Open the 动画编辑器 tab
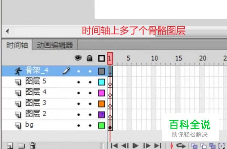The height and width of the screenshot is (149, 227). coord(55,45)
